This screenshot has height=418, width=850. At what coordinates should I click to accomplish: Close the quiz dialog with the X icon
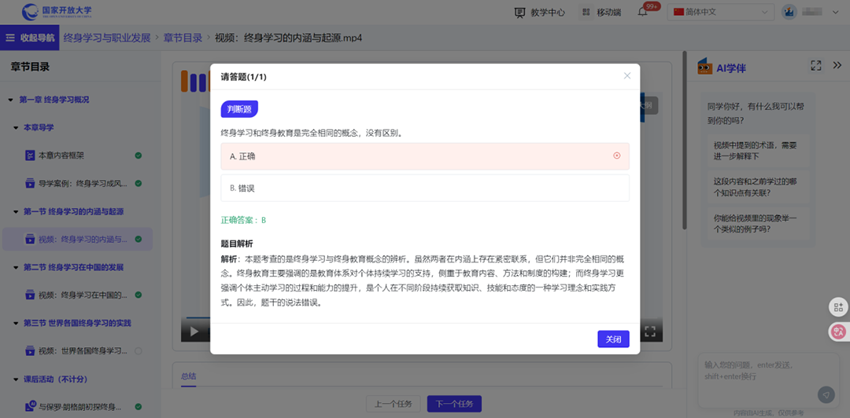(x=627, y=75)
